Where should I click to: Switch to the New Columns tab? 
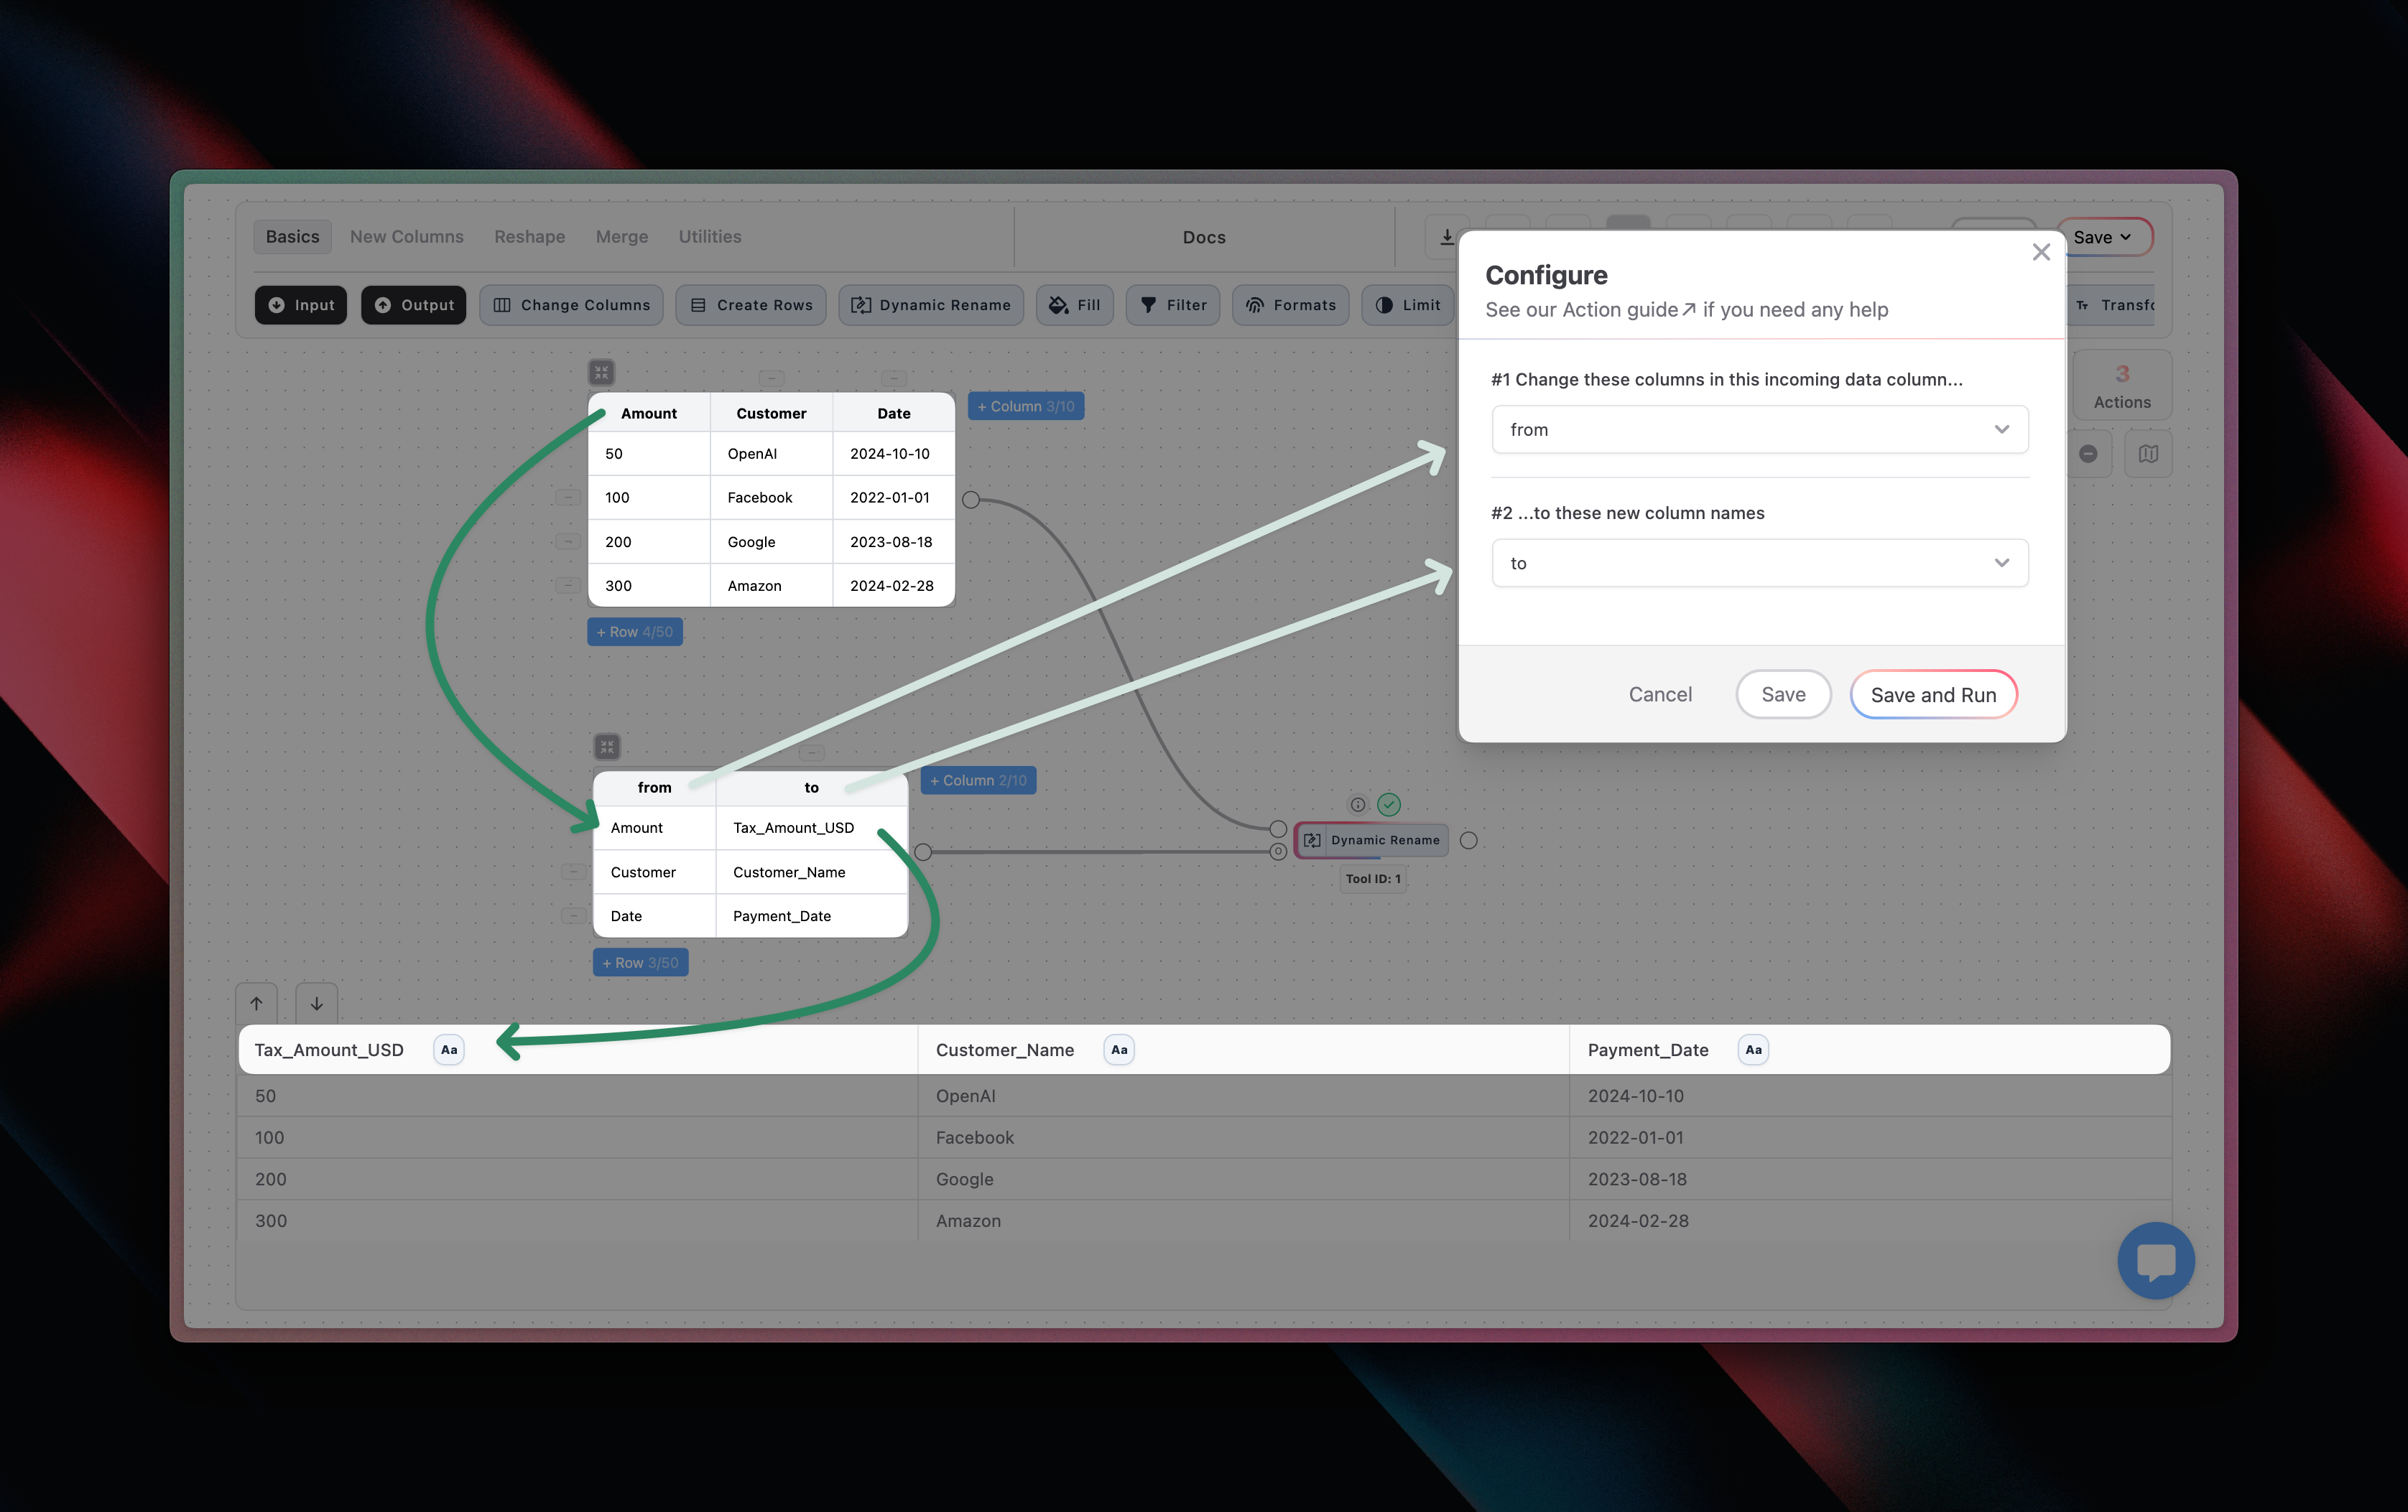click(407, 237)
